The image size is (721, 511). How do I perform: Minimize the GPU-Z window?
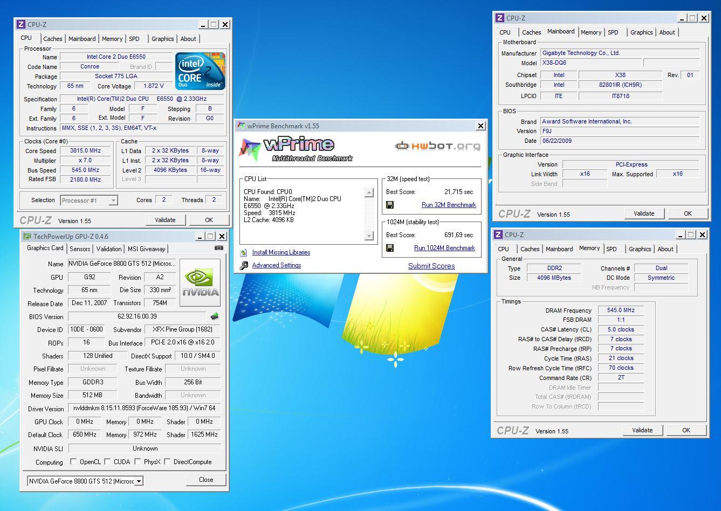pyautogui.click(x=199, y=236)
